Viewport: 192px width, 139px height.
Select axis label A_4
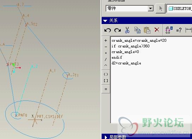(26, 16)
